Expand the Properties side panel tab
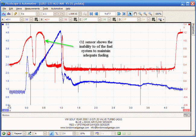This screenshot has height=137, width=196. pos(193,29)
